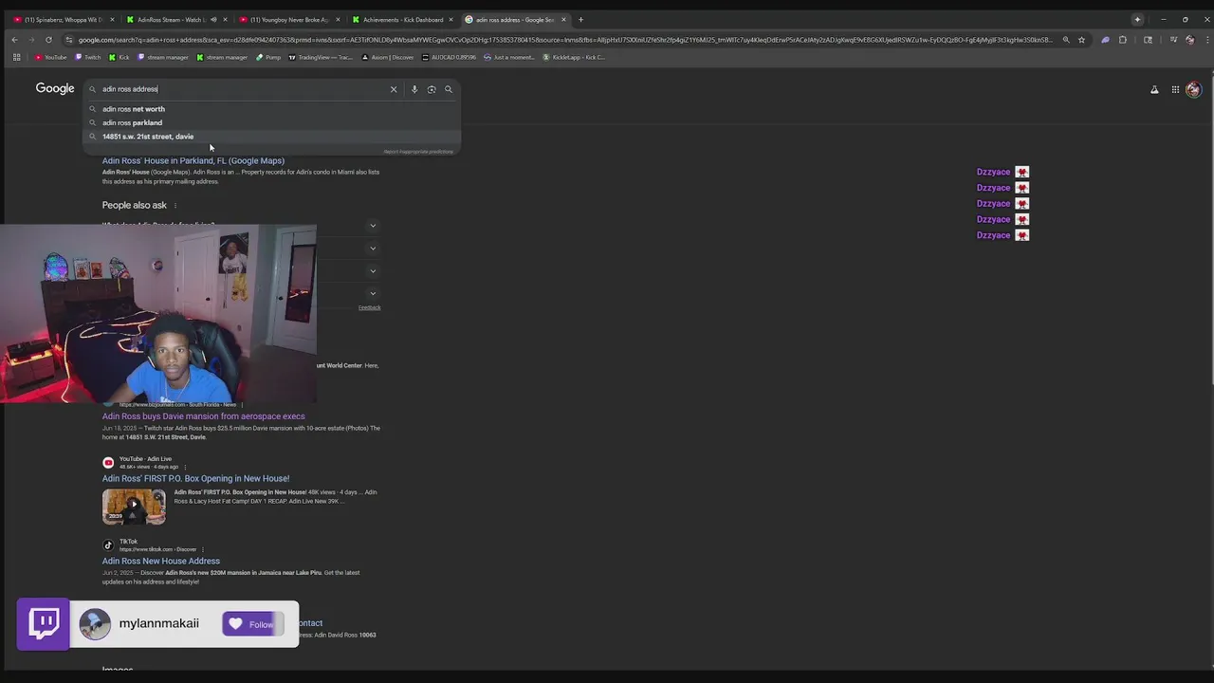Expand the fourth People also ask question
Screen dimensions: 1214x683
[x=373, y=294]
